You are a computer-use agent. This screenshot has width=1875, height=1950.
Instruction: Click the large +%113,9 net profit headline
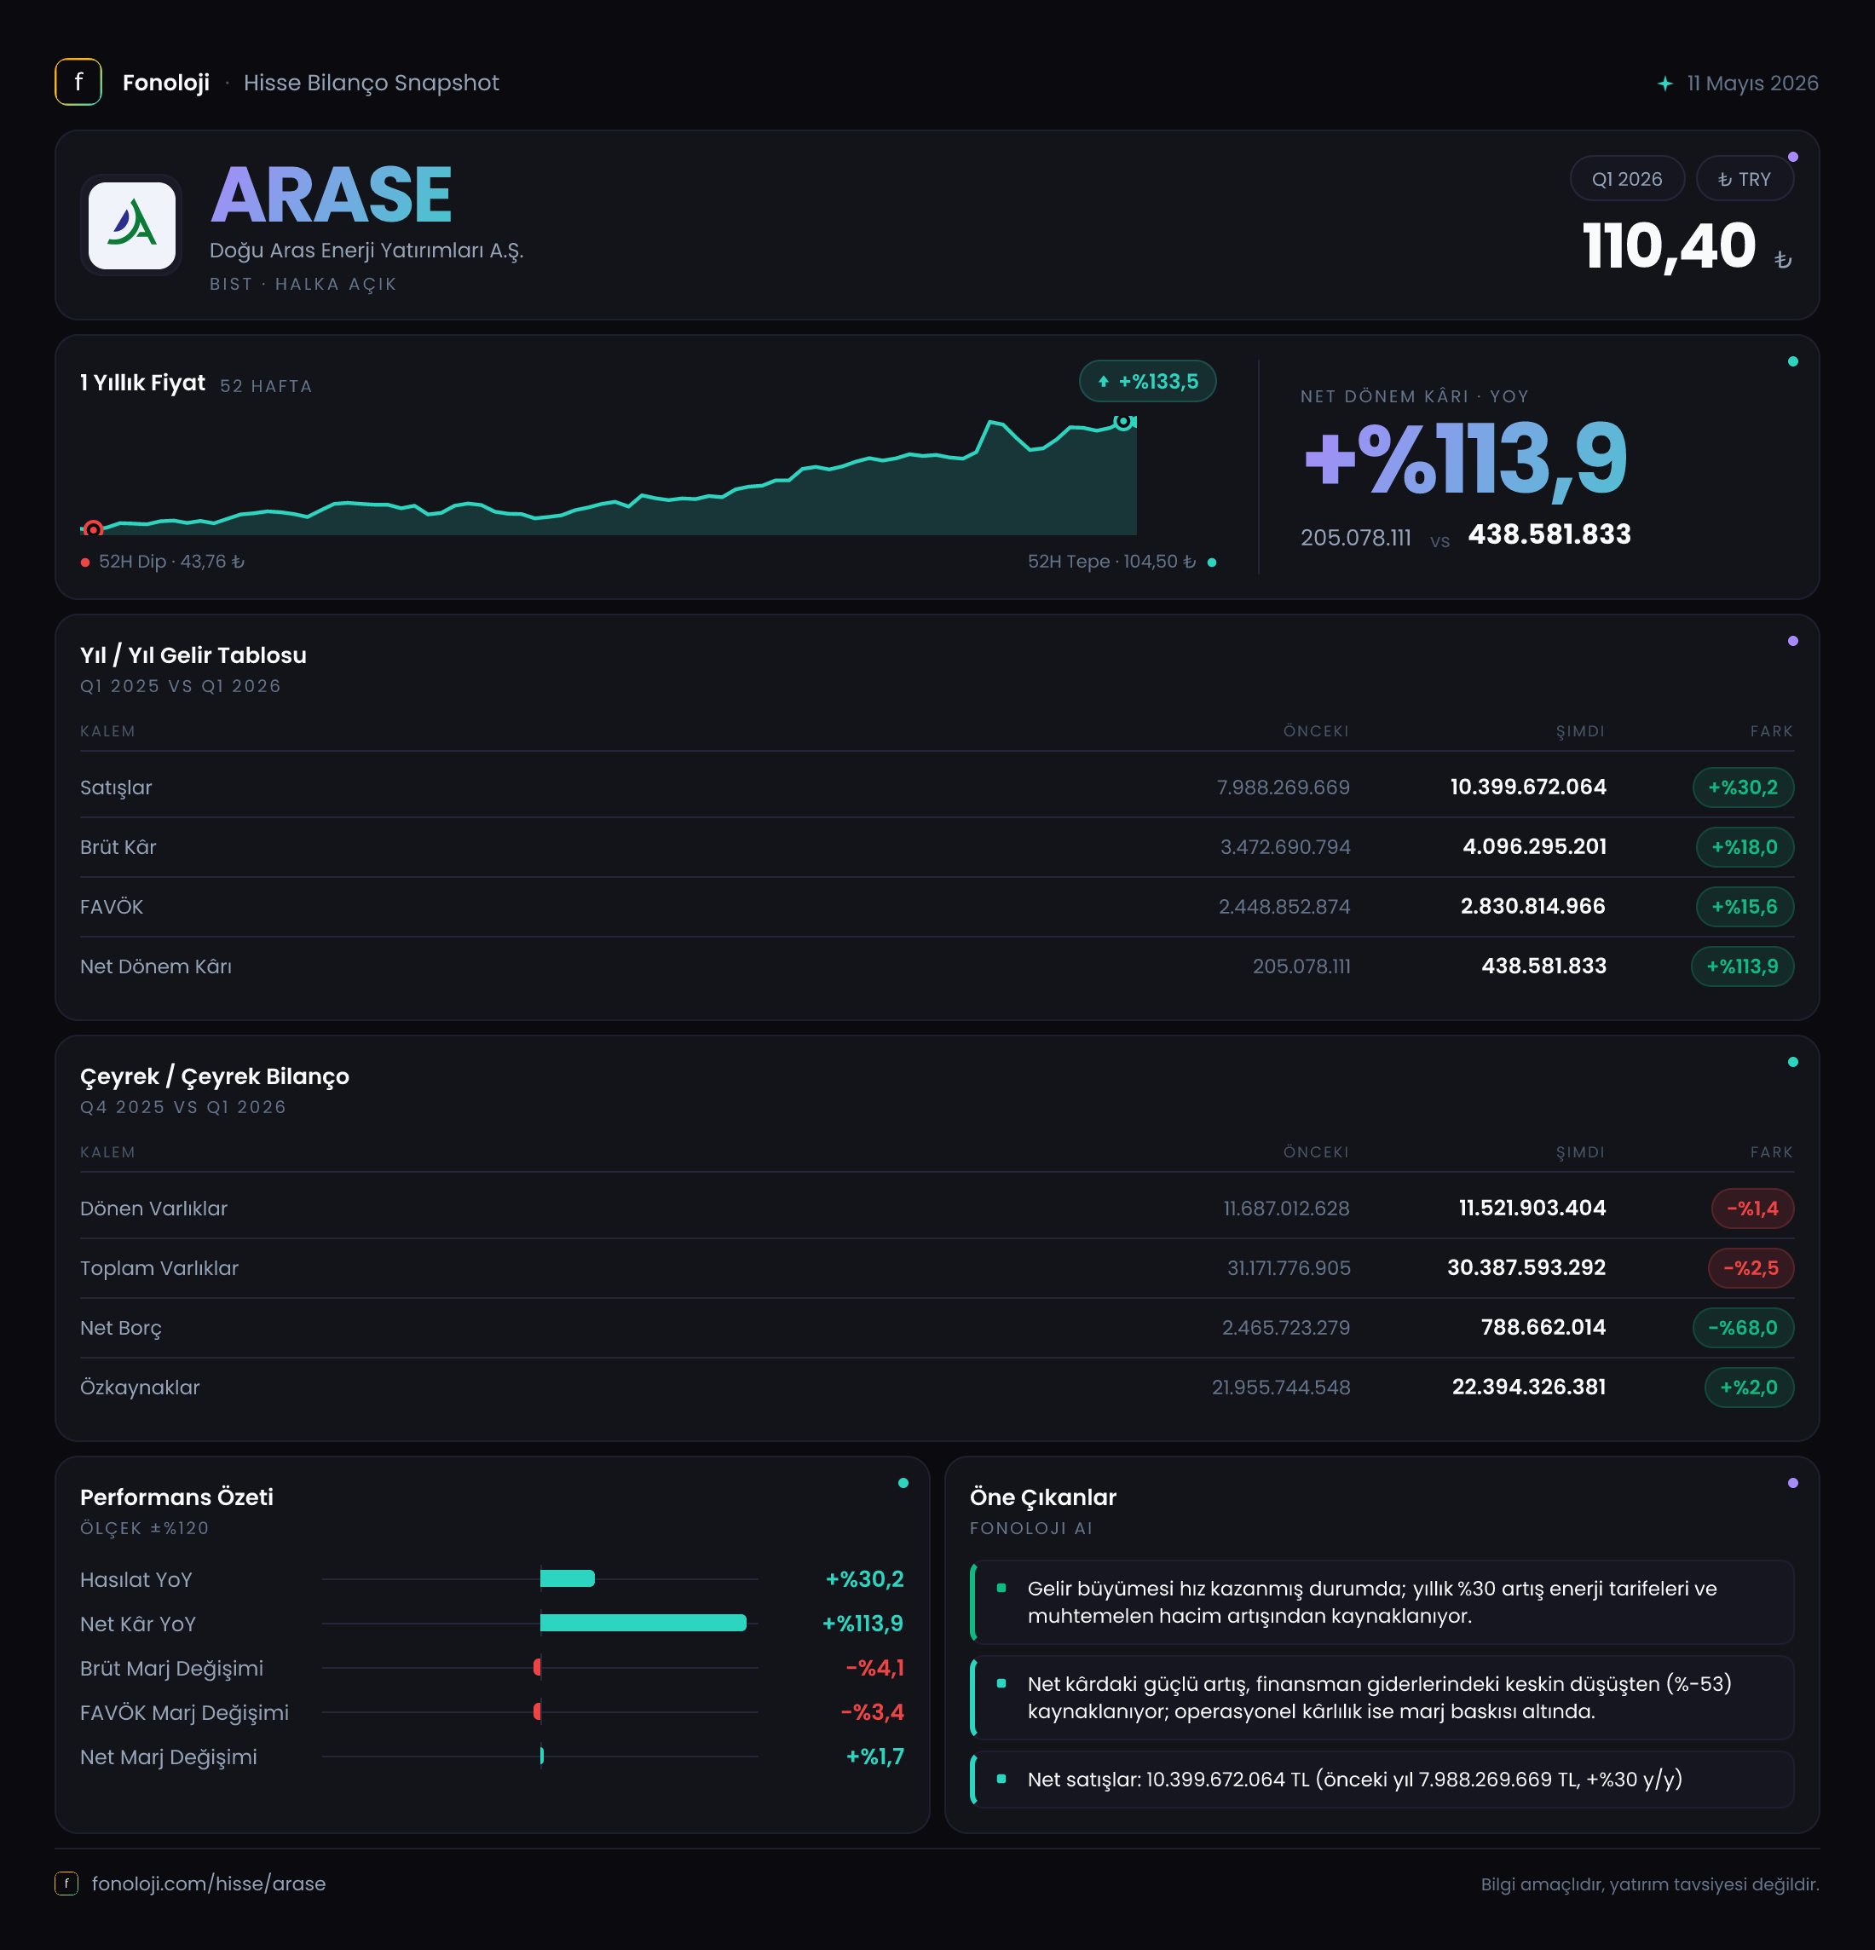(x=1465, y=459)
